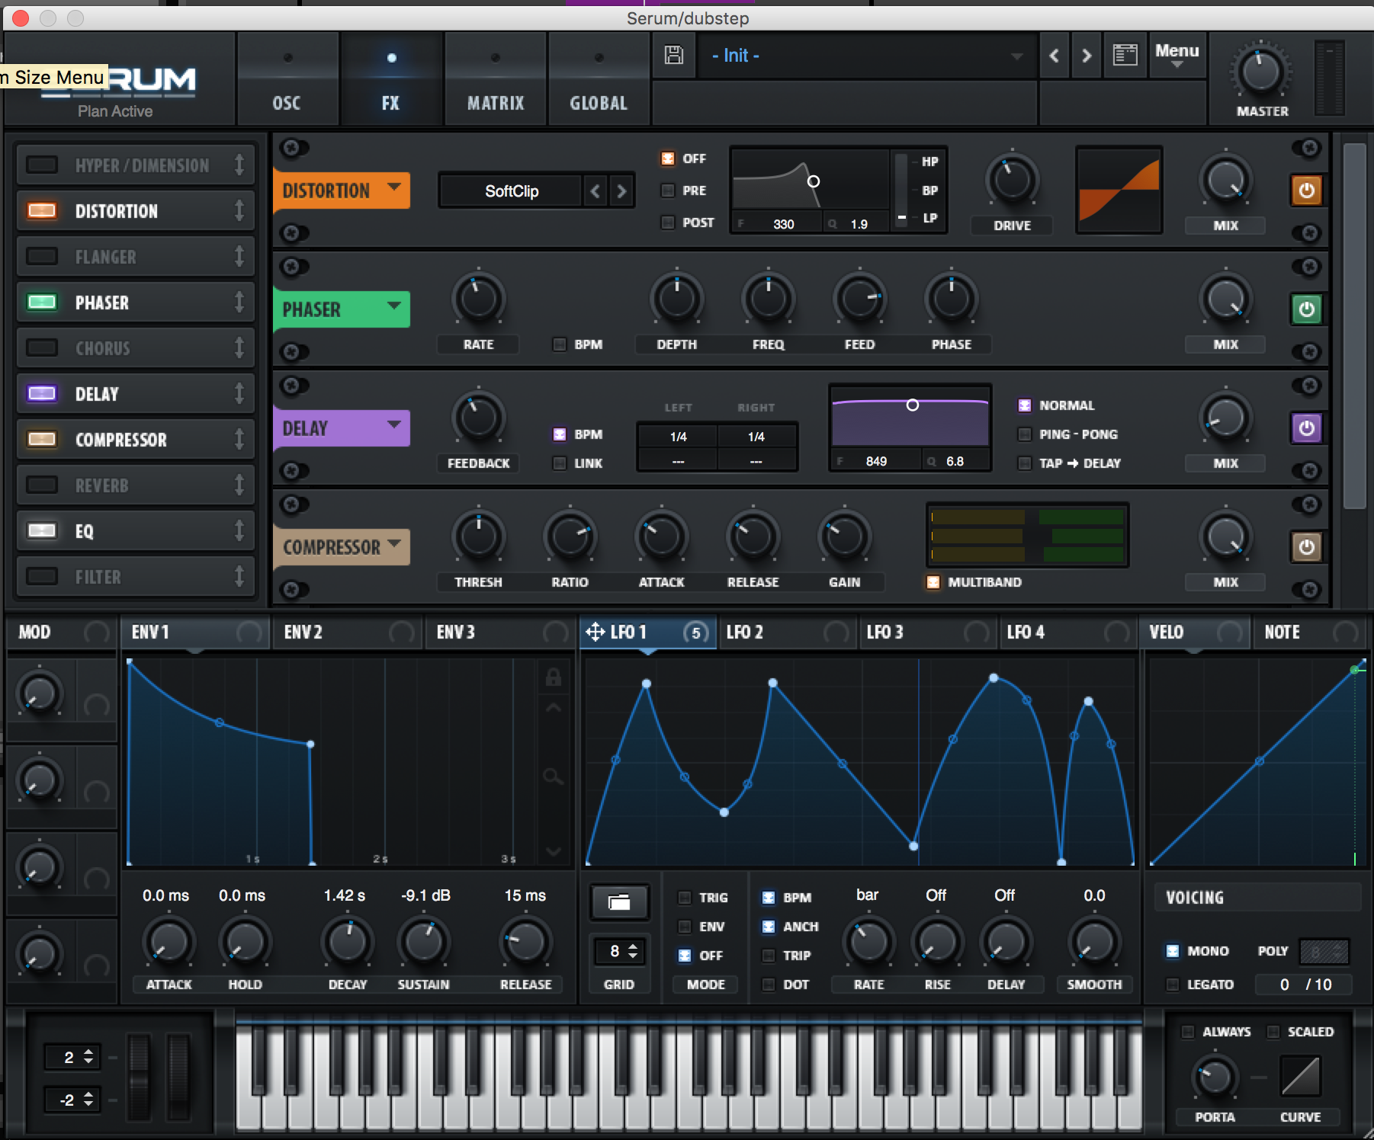Enable LFO TRIG mode checkbox
The image size is (1374, 1140).
point(685,898)
